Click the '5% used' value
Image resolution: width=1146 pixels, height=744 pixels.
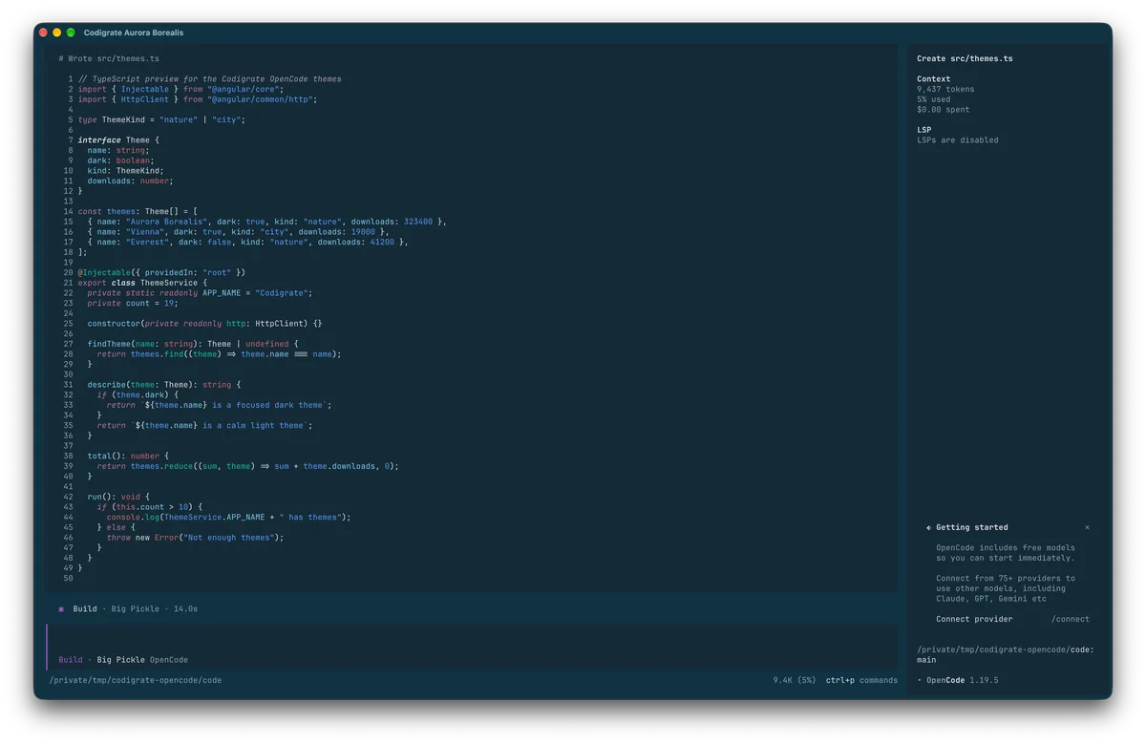tap(936, 99)
